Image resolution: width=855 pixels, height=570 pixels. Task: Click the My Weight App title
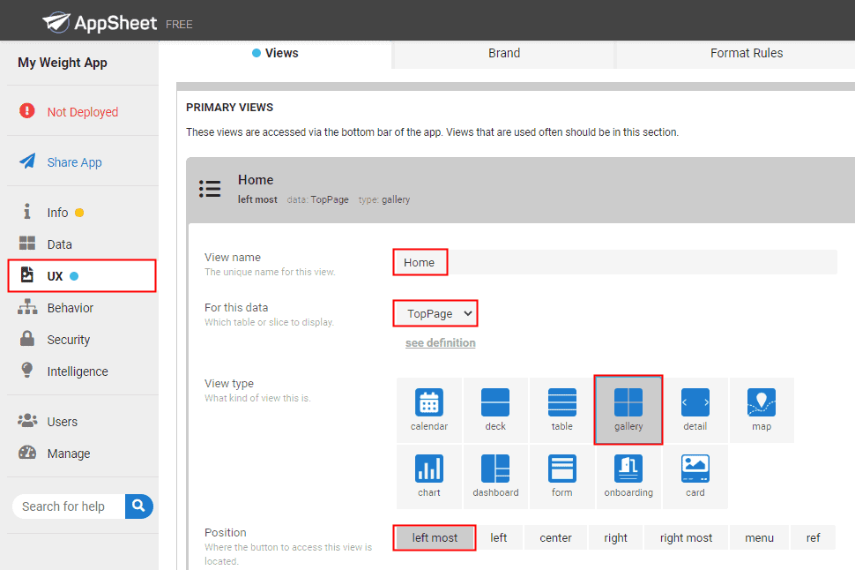[63, 63]
